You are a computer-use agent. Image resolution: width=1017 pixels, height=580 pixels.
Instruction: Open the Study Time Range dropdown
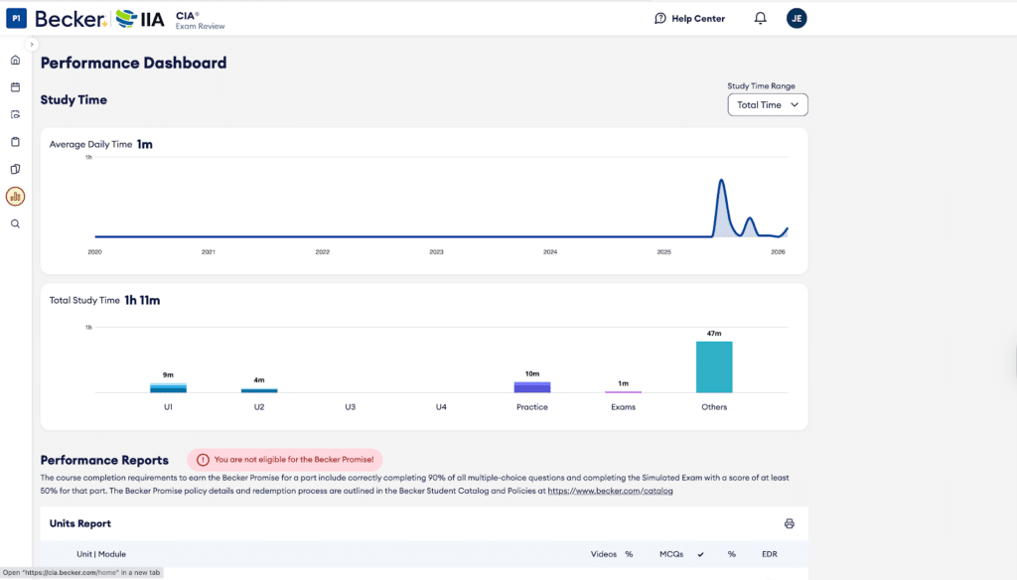point(767,104)
